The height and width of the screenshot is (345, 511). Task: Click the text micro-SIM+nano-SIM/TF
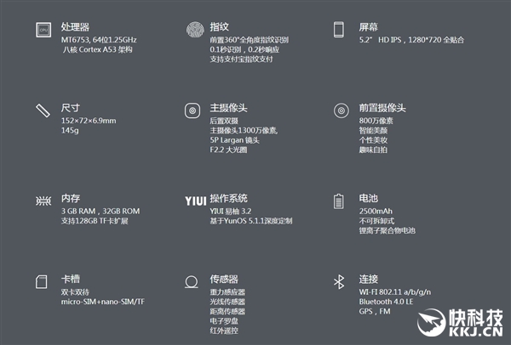(x=103, y=302)
